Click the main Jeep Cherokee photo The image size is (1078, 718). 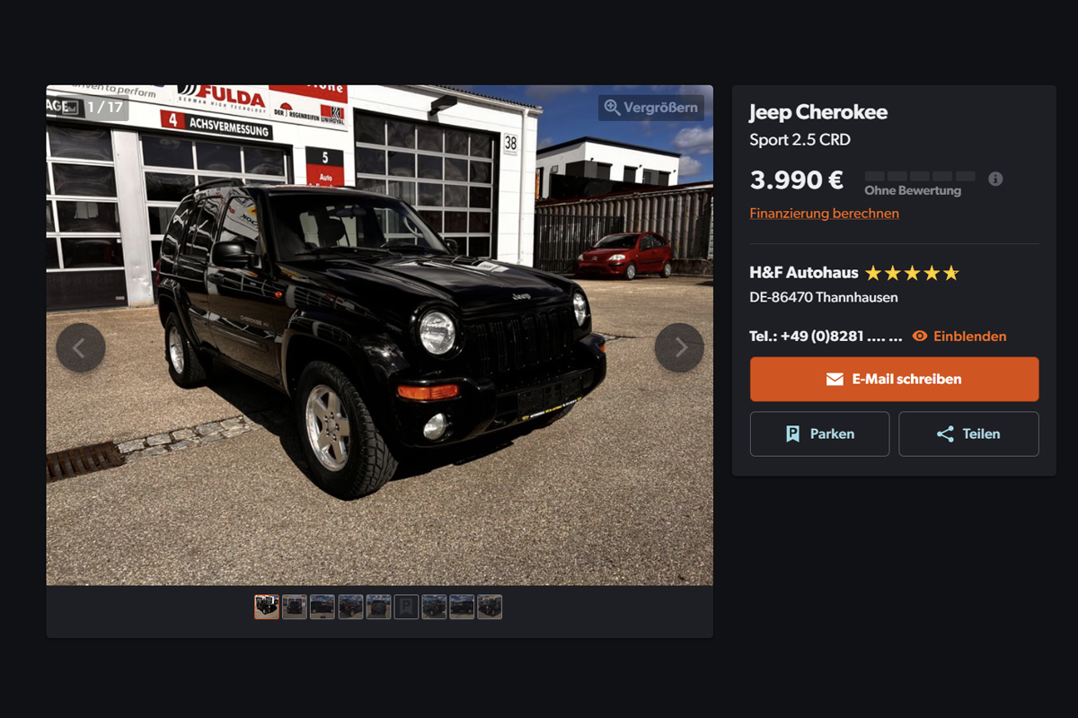[379, 335]
